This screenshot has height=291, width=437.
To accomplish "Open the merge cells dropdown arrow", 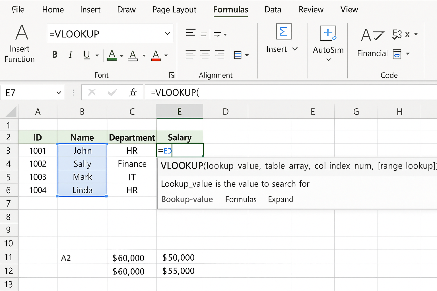I will click(x=247, y=55).
